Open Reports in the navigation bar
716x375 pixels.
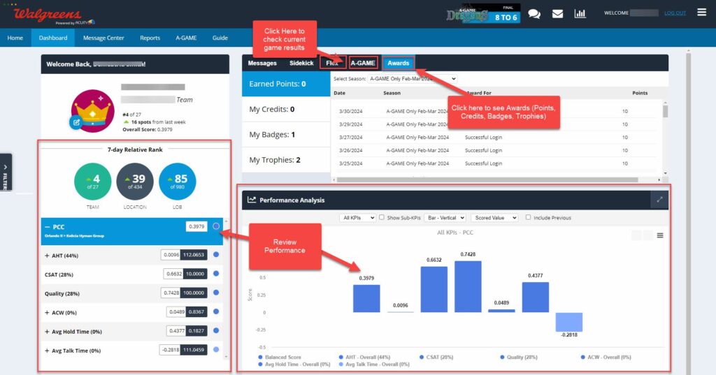tap(150, 38)
